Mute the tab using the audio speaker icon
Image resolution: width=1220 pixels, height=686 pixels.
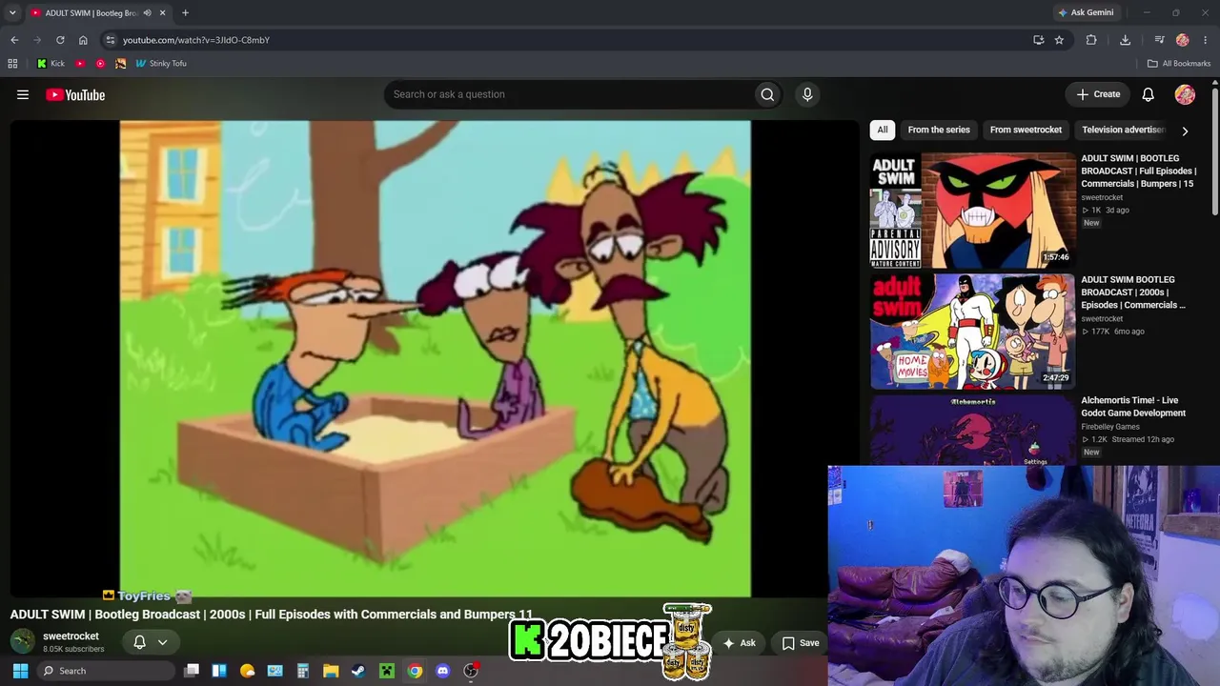point(147,13)
